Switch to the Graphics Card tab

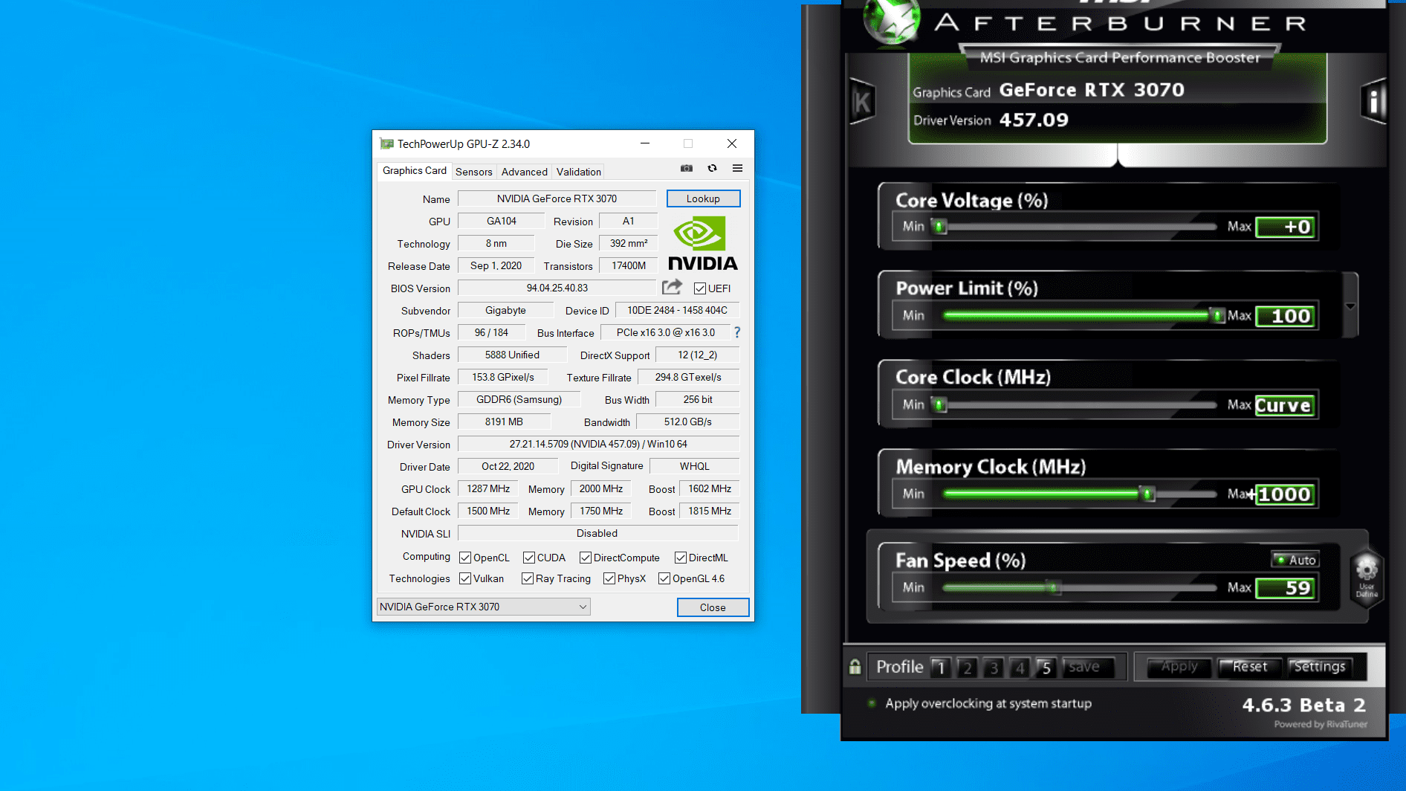(415, 170)
